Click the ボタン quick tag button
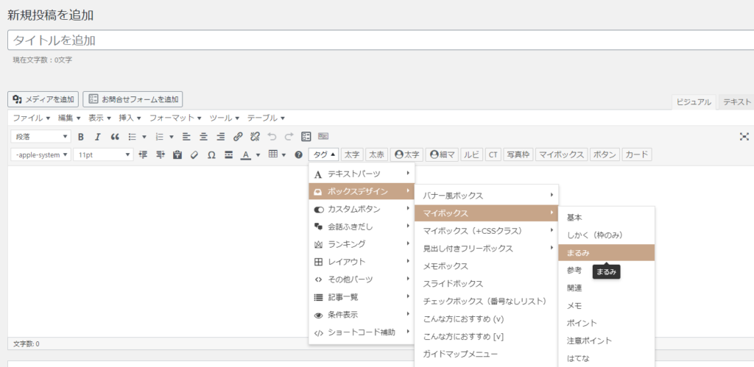This screenshot has width=754, height=367. point(605,154)
